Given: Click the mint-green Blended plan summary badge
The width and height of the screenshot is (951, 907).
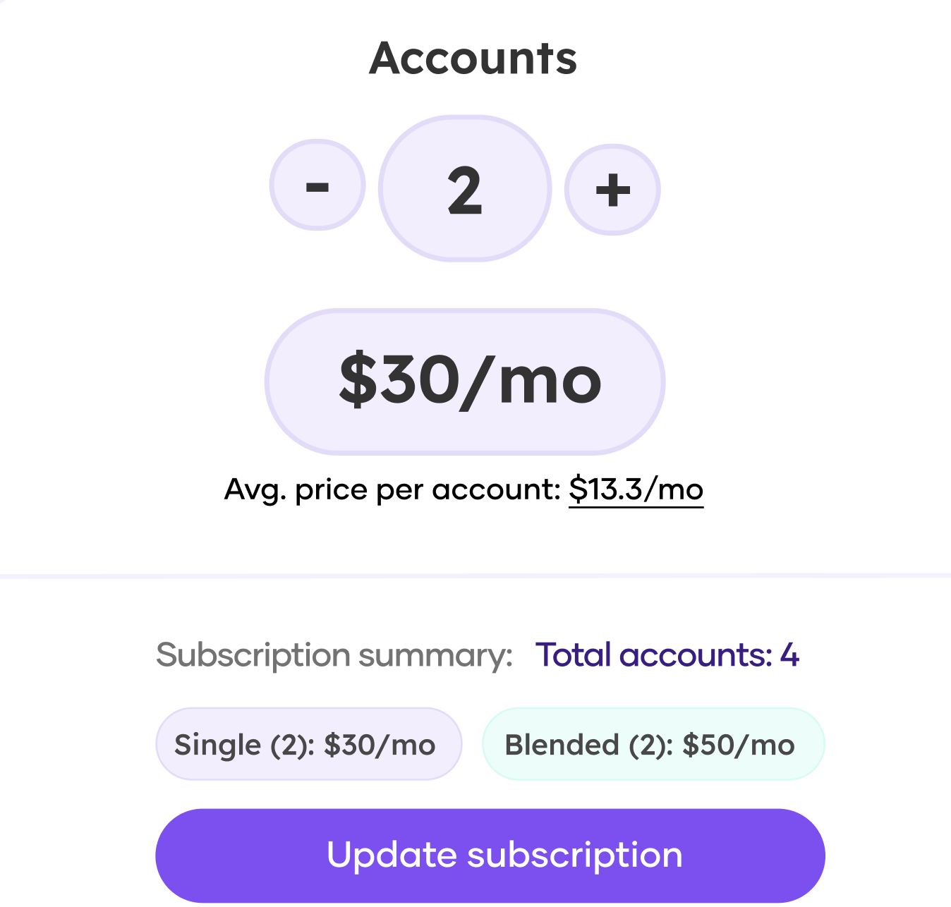Looking at the screenshot, I should [x=653, y=744].
